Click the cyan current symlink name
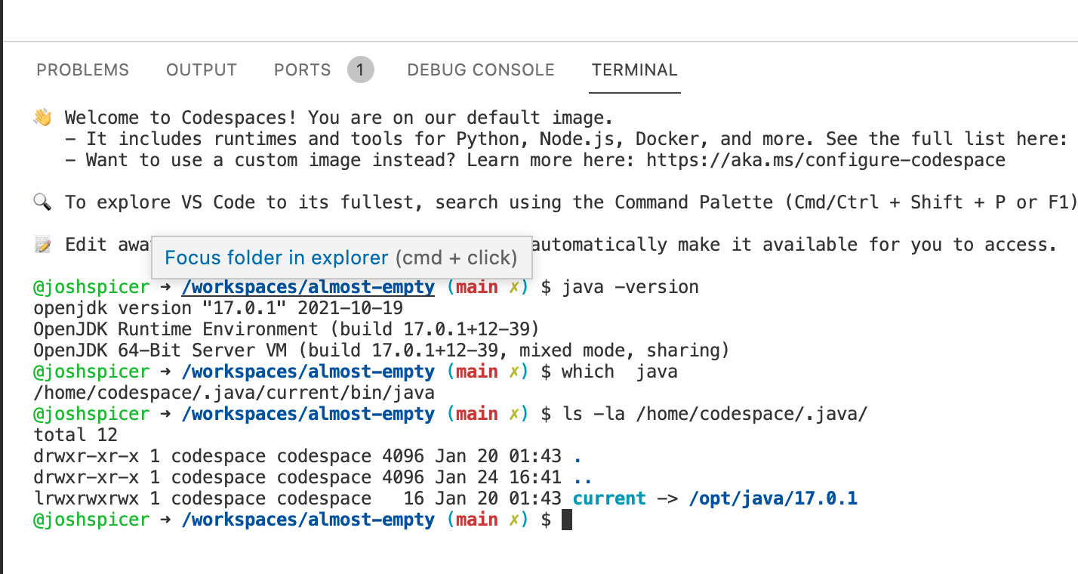 [610, 498]
